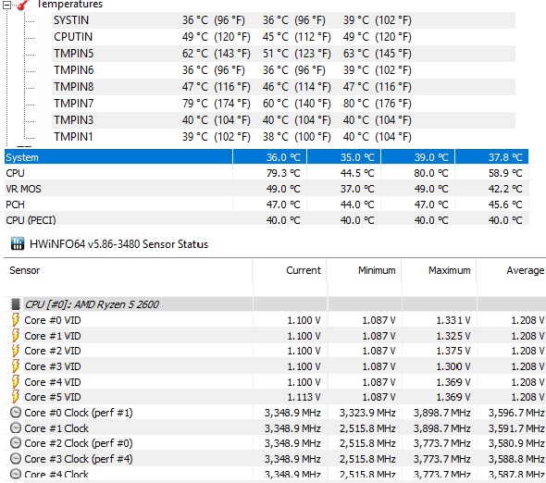Image resolution: width=546 pixels, height=483 pixels.
Task: Select the PCH sensor row
Action: click(x=267, y=204)
